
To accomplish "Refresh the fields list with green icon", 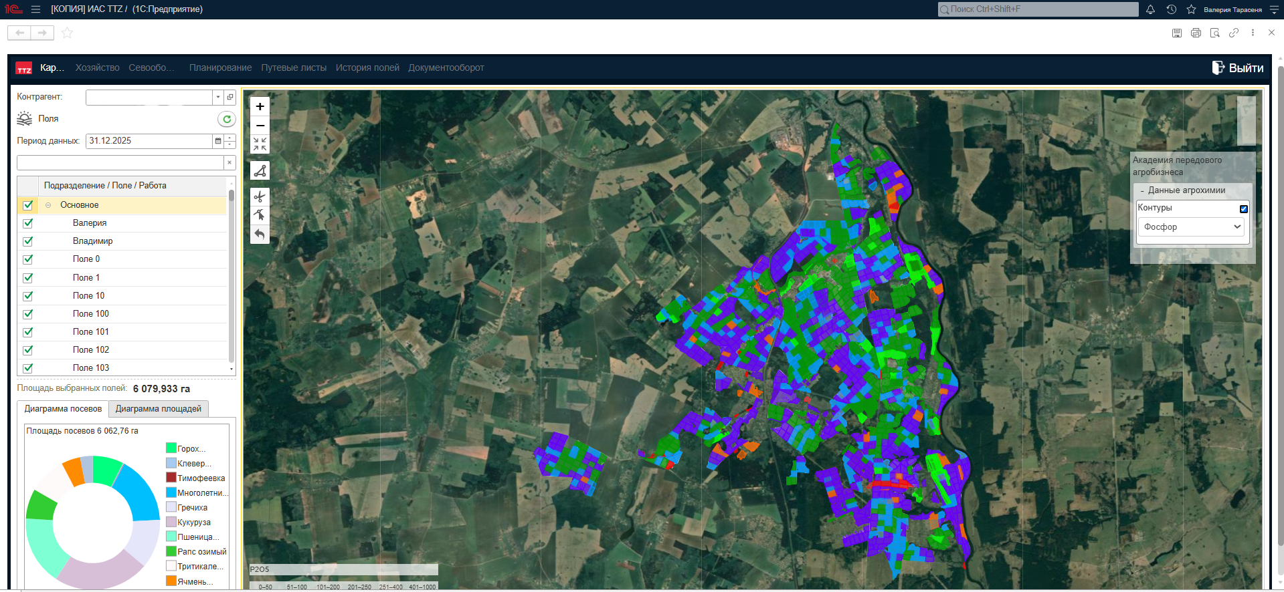I will point(227,119).
